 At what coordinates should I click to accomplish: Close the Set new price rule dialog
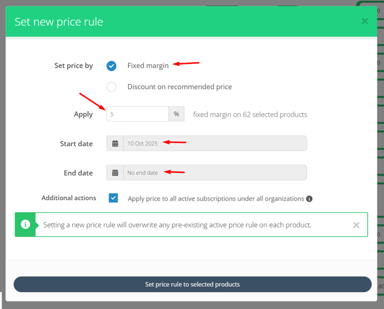(x=365, y=21)
